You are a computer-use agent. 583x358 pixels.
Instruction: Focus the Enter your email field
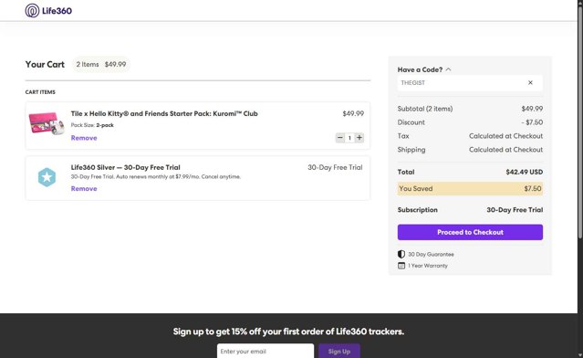pyautogui.click(x=265, y=352)
